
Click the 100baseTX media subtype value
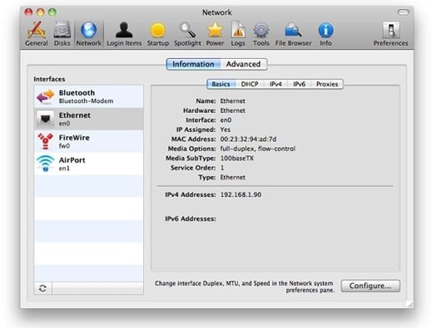237,158
